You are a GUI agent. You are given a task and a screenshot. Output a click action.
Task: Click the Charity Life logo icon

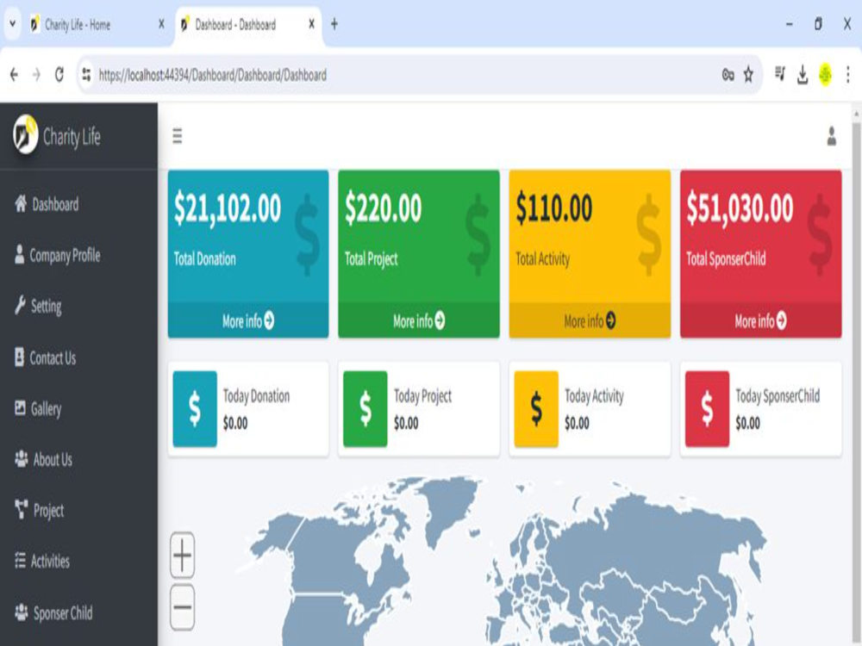coord(25,134)
